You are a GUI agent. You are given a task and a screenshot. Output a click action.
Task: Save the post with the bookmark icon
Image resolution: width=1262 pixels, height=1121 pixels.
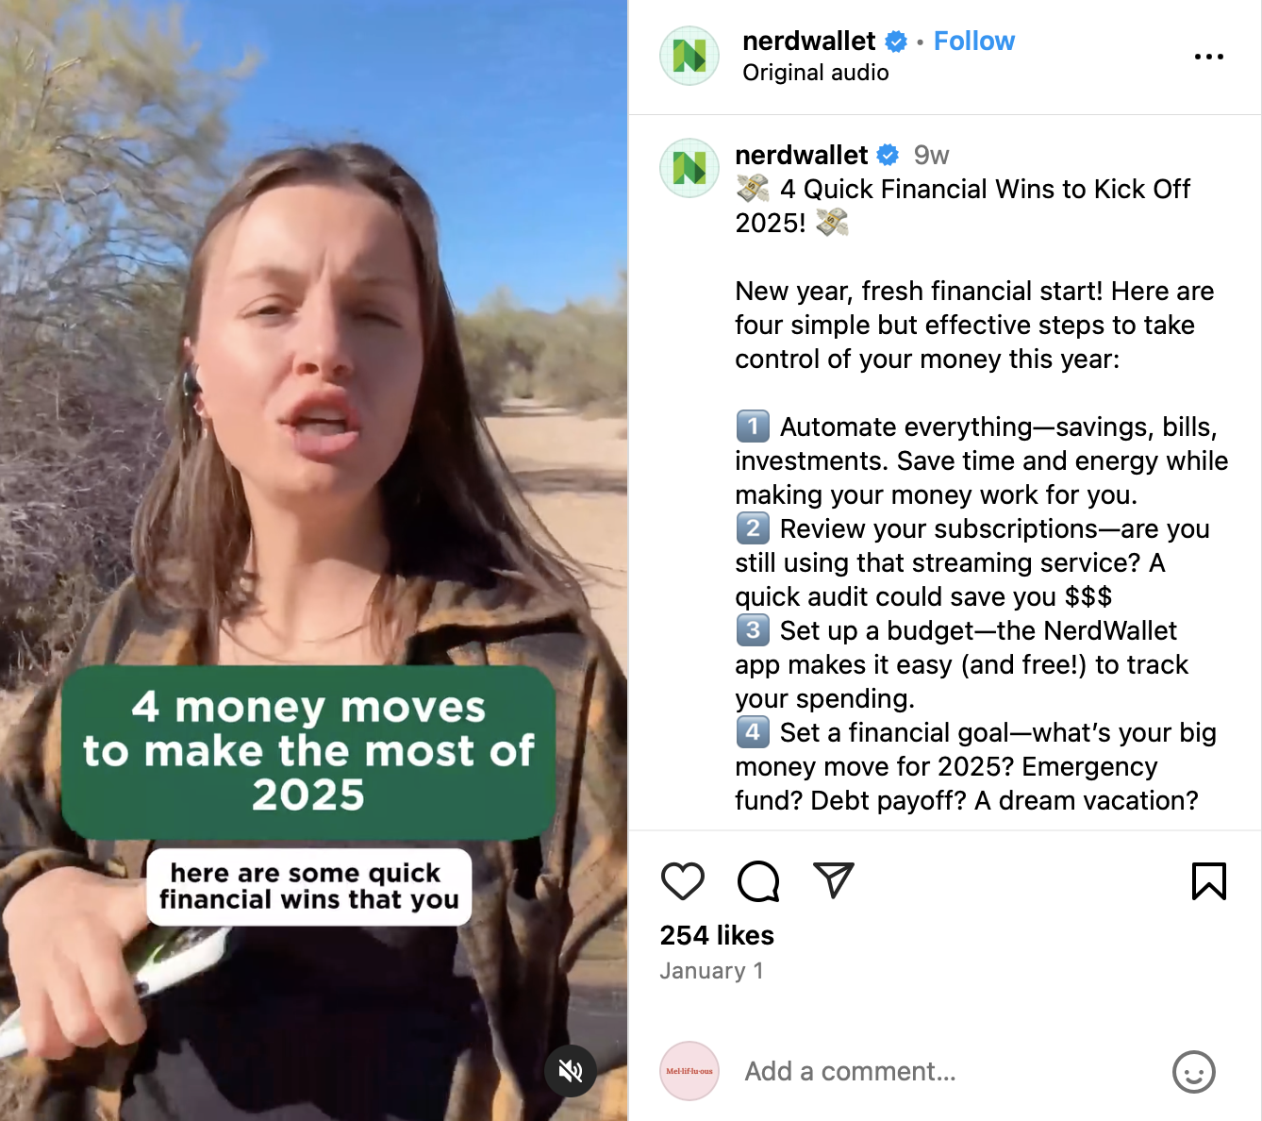click(x=1209, y=881)
